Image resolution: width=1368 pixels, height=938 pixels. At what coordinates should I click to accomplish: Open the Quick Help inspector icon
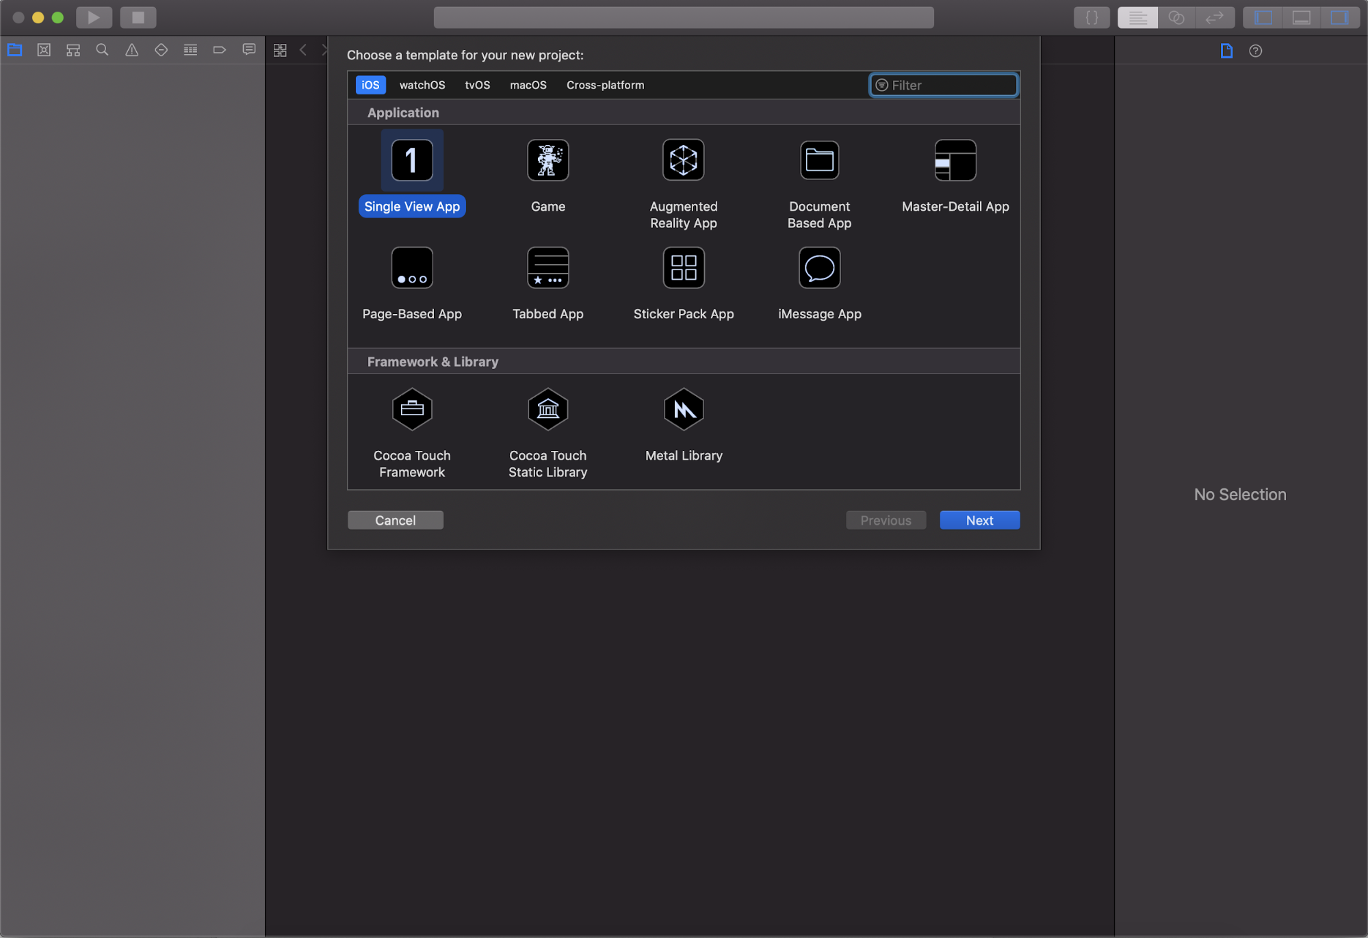click(x=1255, y=51)
